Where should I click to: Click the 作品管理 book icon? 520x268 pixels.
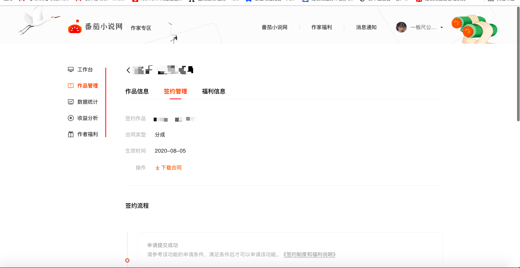[x=71, y=86]
